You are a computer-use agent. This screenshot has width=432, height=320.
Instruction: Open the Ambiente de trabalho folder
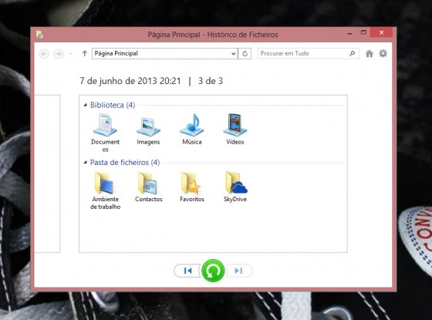click(105, 191)
